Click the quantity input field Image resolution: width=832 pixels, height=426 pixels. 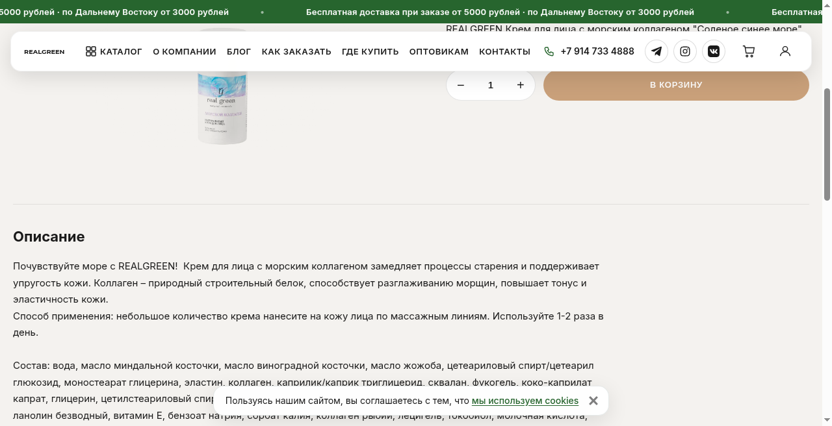point(491,85)
